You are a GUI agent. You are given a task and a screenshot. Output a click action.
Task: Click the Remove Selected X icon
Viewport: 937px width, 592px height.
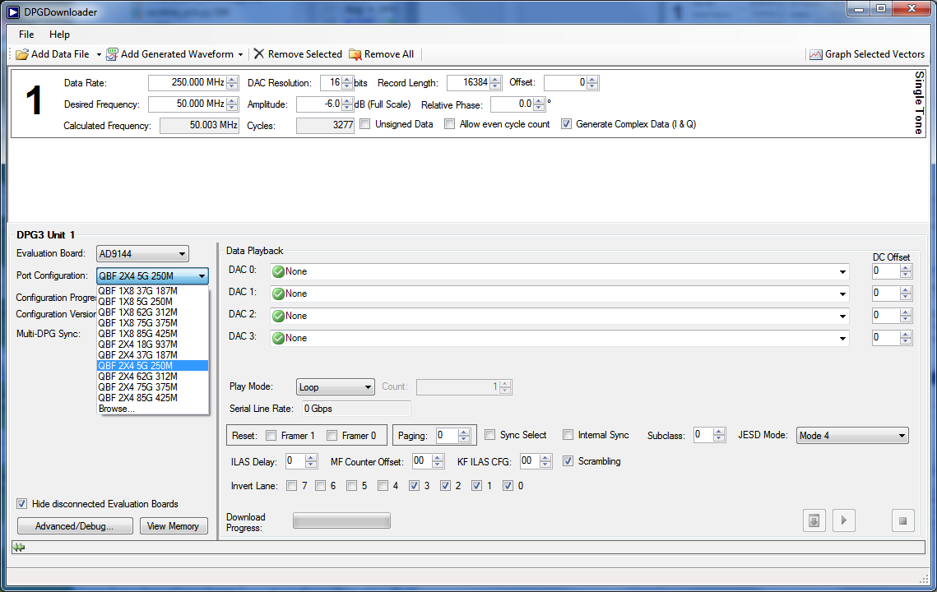(x=259, y=54)
